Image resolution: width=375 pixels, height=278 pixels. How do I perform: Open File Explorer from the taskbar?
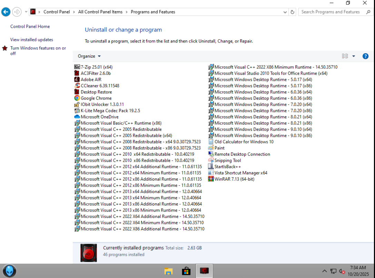168,271
